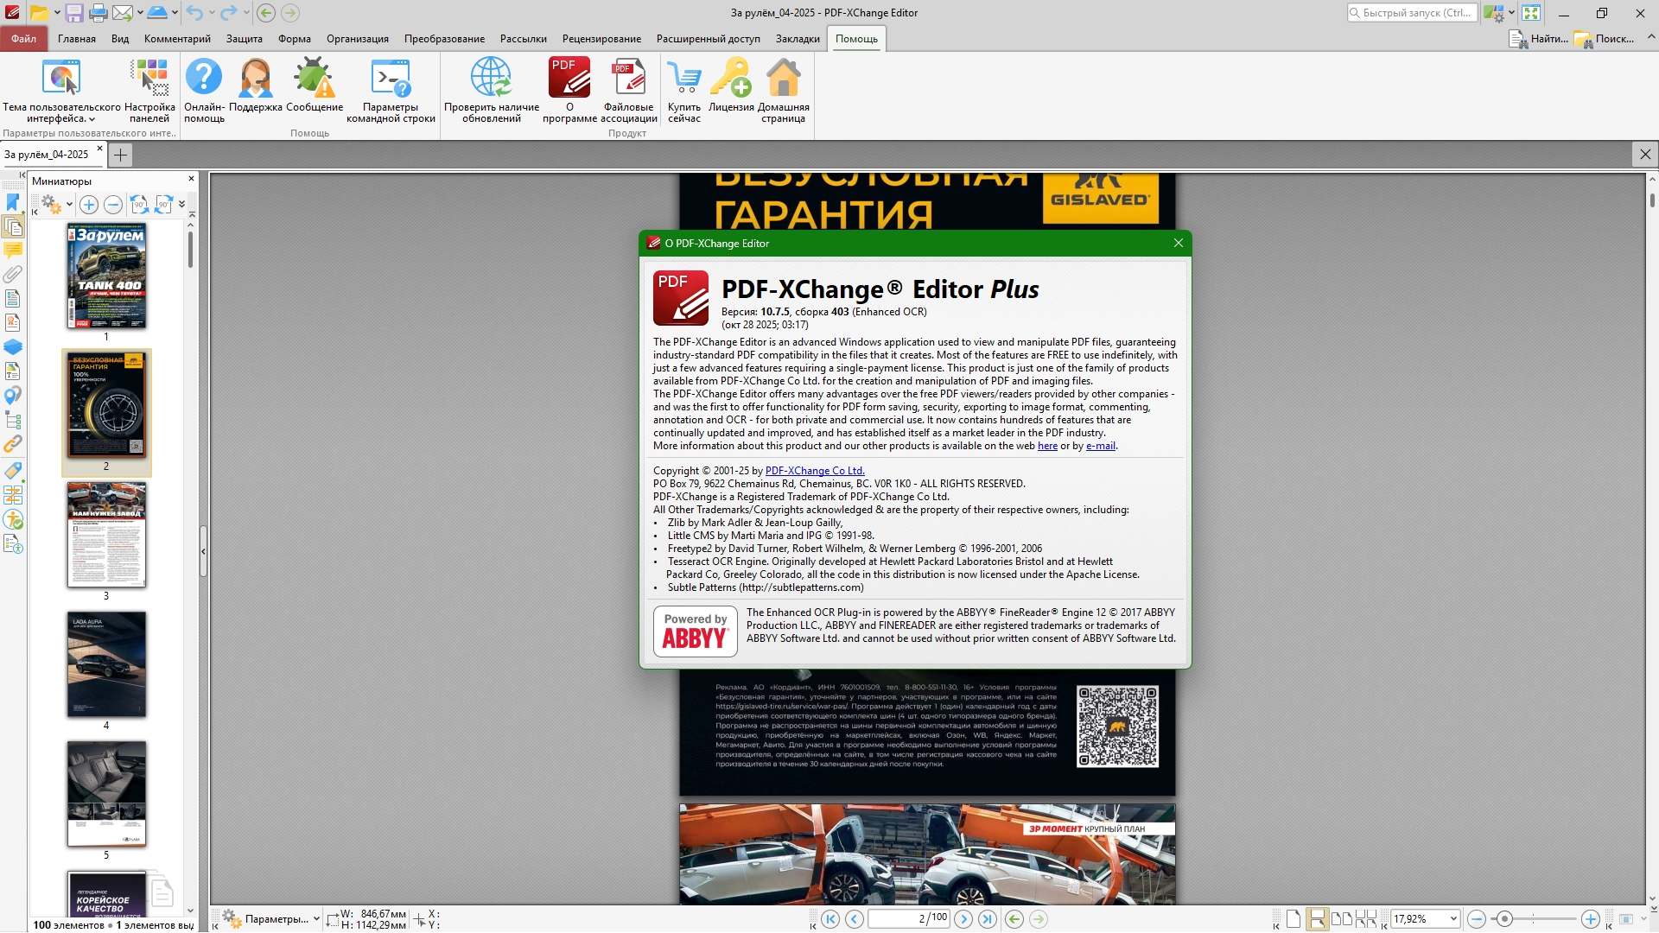1659x933 pixels.
Task: Click the zoom slider handle
Action: pyautogui.click(x=1504, y=919)
